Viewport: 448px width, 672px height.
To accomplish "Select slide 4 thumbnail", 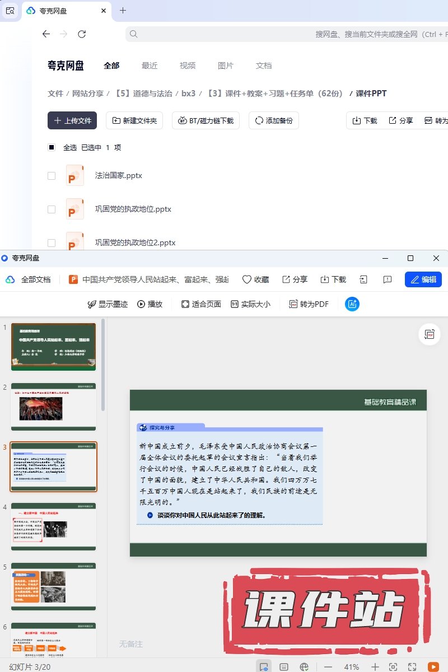I will pos(54,526).
